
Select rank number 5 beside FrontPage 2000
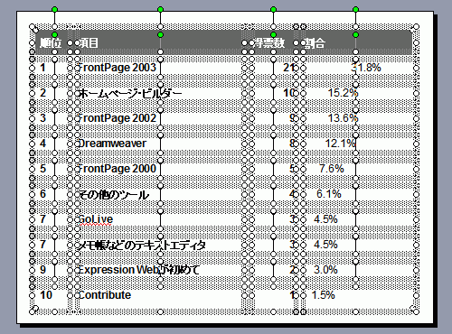coord(42,169)
